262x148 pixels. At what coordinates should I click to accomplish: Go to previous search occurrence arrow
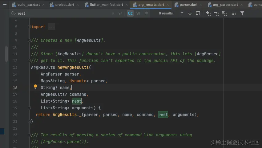(x=182, y=13)
